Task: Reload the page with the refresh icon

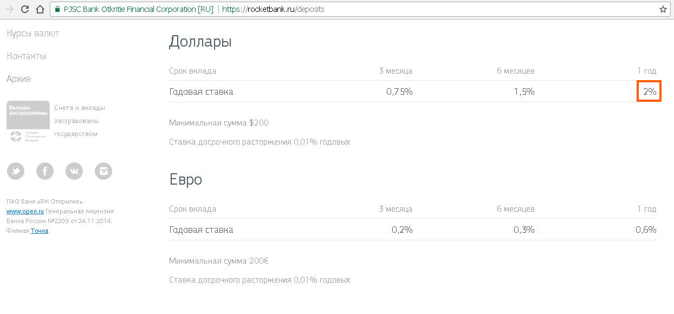Action: click(25, 9)
